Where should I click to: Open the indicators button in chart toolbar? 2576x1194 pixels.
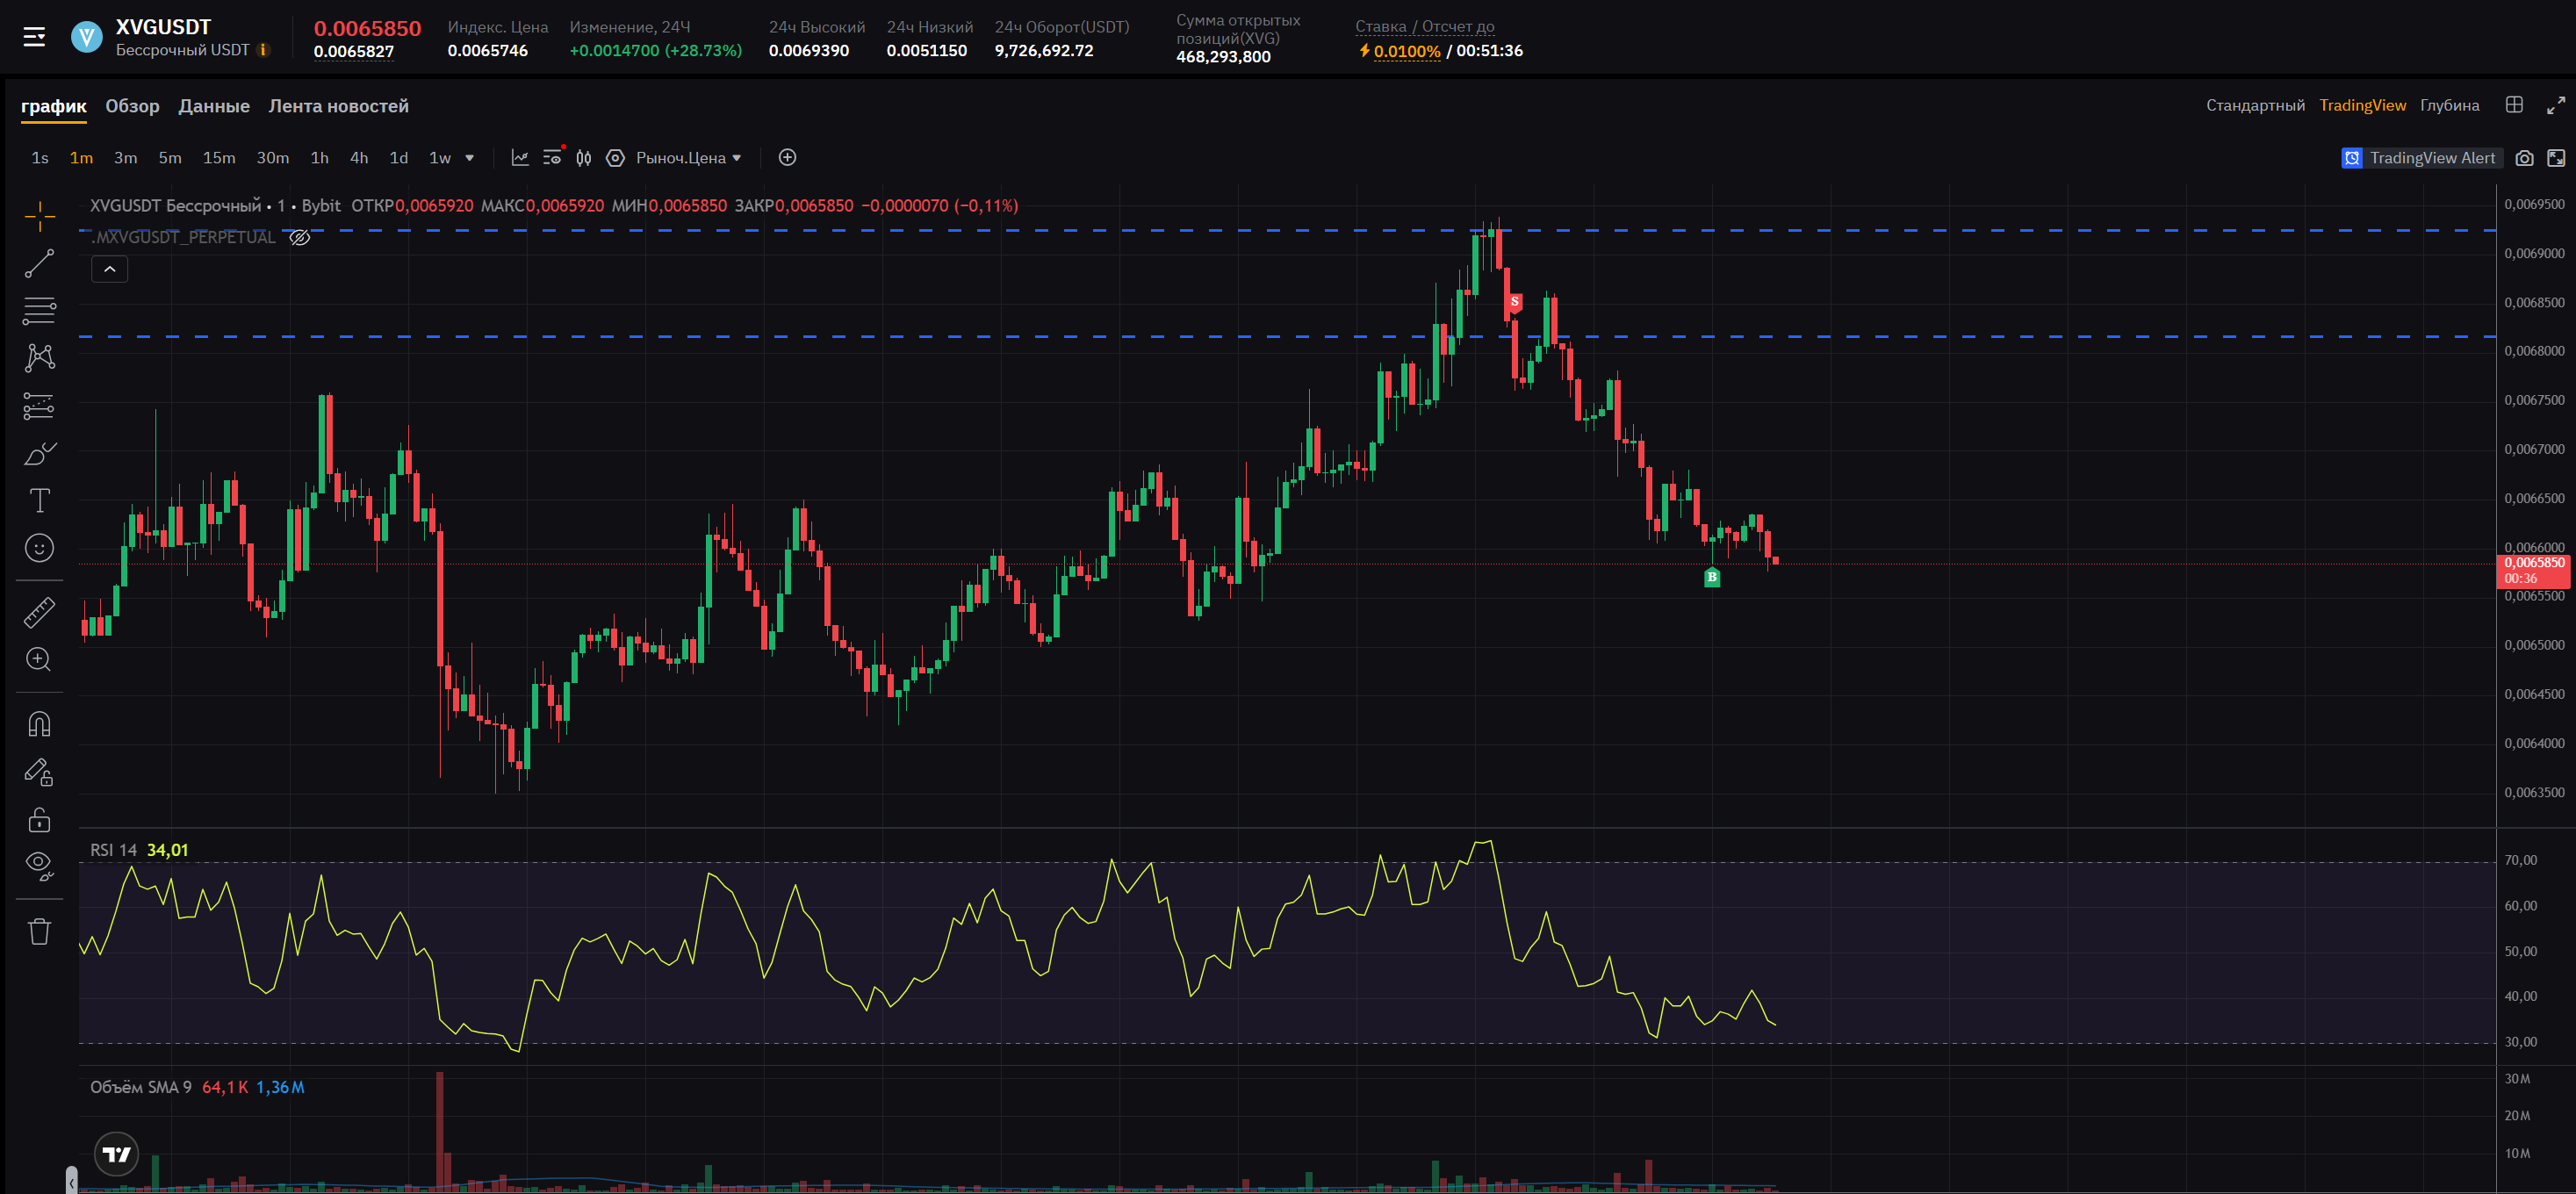(x=520, y=158)
